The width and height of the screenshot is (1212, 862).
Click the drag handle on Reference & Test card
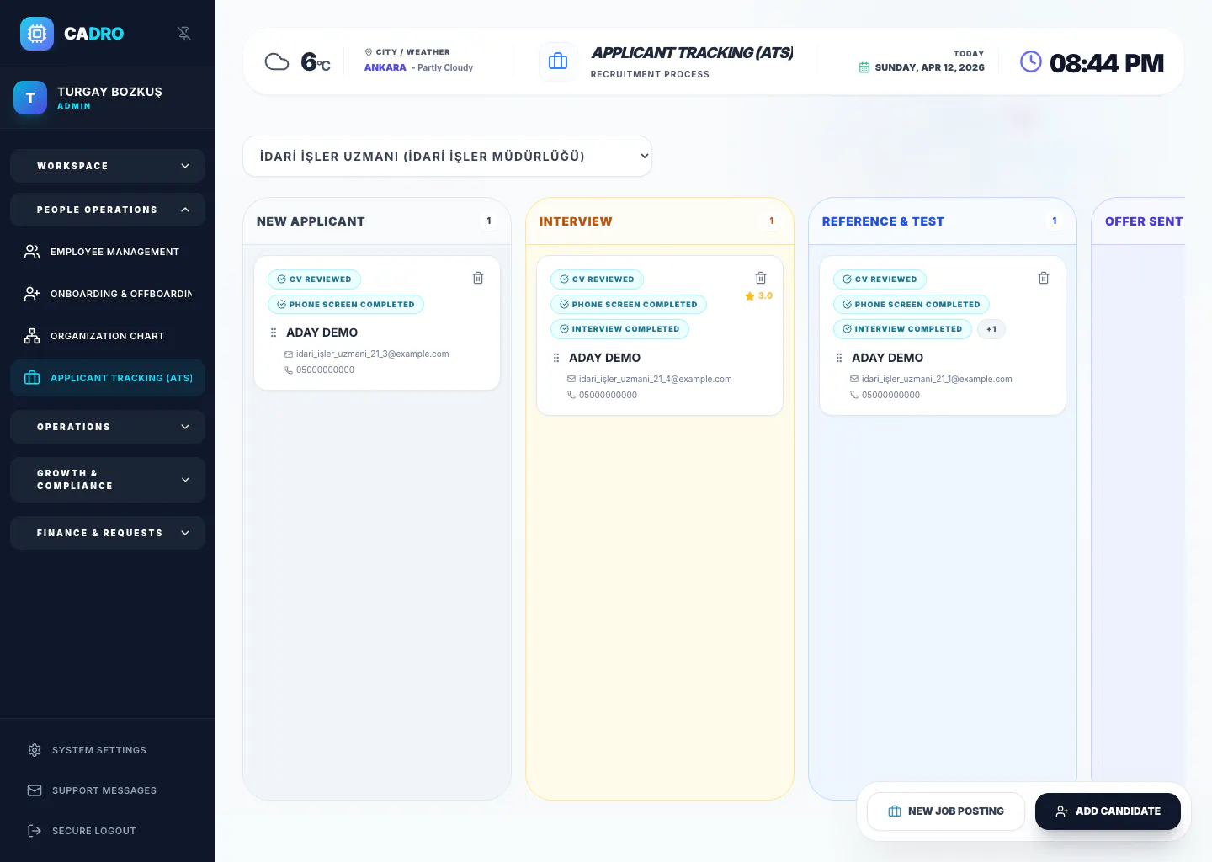(839, 358)
